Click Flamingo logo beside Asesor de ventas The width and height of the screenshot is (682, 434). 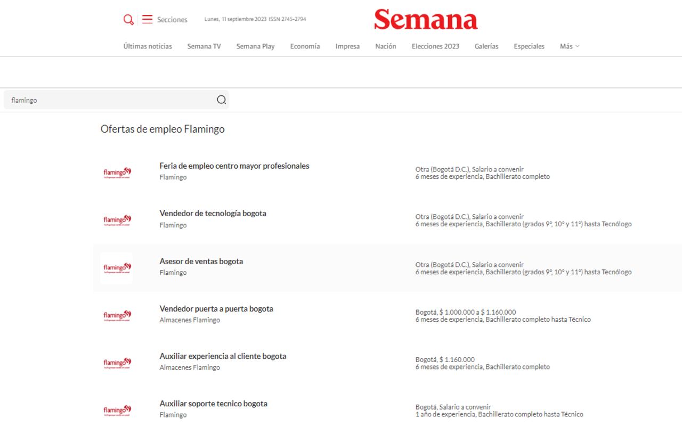click(x=117, y=267)
